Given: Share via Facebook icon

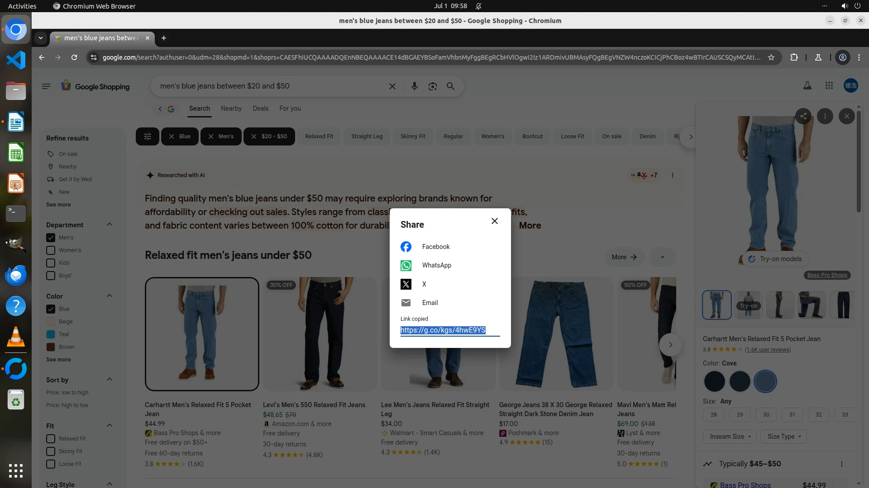Looking at the screenshot, I should tap(406, 247).
